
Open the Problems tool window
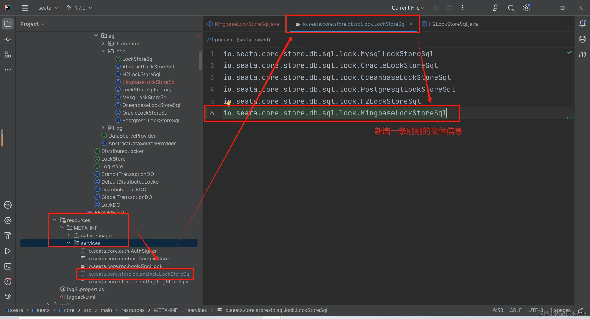pos(8,282)
